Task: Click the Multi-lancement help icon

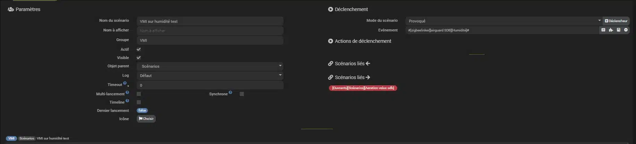Action: pos(127,92)
